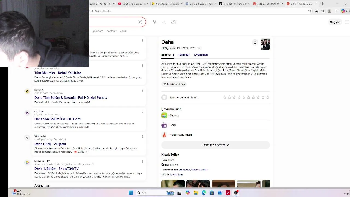Open the haritalar search category
The height and width of the screenshot is (197, 350).
[x=112, y=31]
